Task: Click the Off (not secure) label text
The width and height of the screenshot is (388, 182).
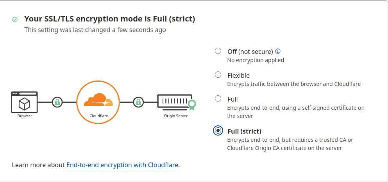Action: pyautogui.click(x=250, y=52)
